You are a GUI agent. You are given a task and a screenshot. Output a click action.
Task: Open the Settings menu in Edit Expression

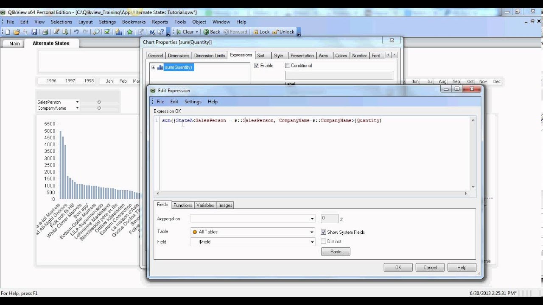[x=193, y=102]
